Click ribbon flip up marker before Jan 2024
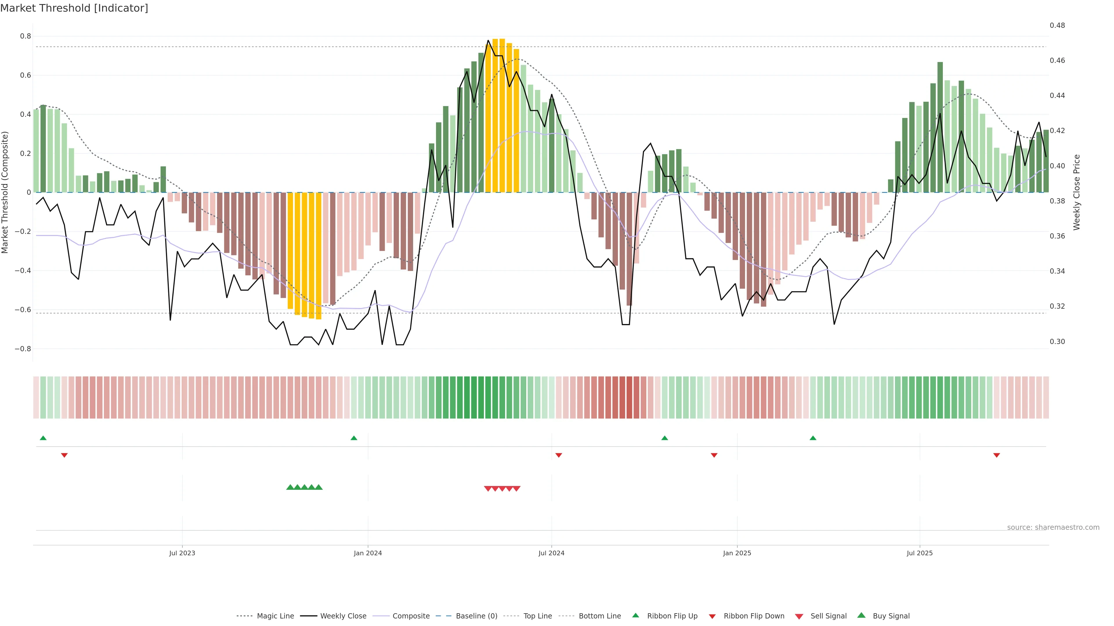 click(x=354, y=438)
